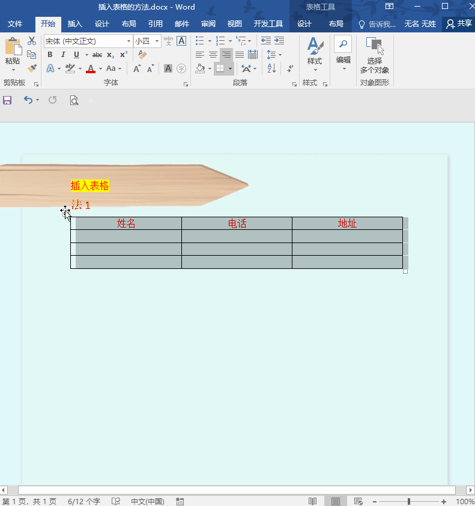
Task: Click the Copy icon in clipboard group
Action: (32, 55)
